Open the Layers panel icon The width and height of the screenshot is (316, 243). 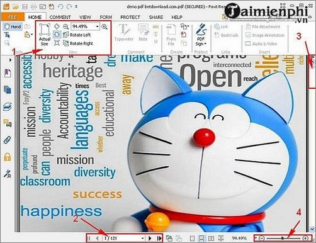8,106
